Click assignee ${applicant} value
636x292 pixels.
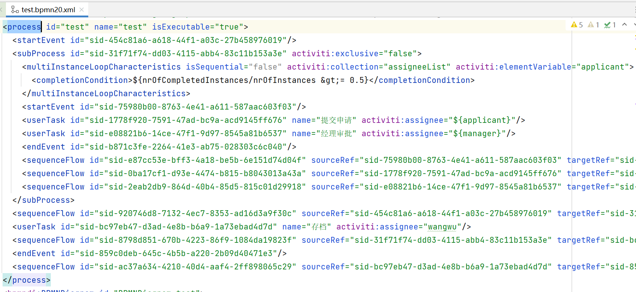(482, 120)
